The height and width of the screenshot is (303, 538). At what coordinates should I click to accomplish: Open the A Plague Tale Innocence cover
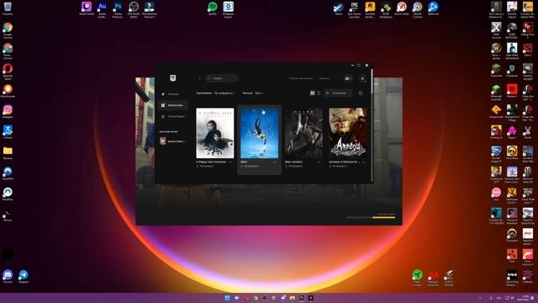pos(215,133)
